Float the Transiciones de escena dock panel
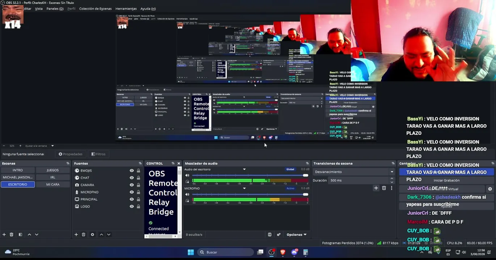Viewport: 496px width, 260px height. 393,163
